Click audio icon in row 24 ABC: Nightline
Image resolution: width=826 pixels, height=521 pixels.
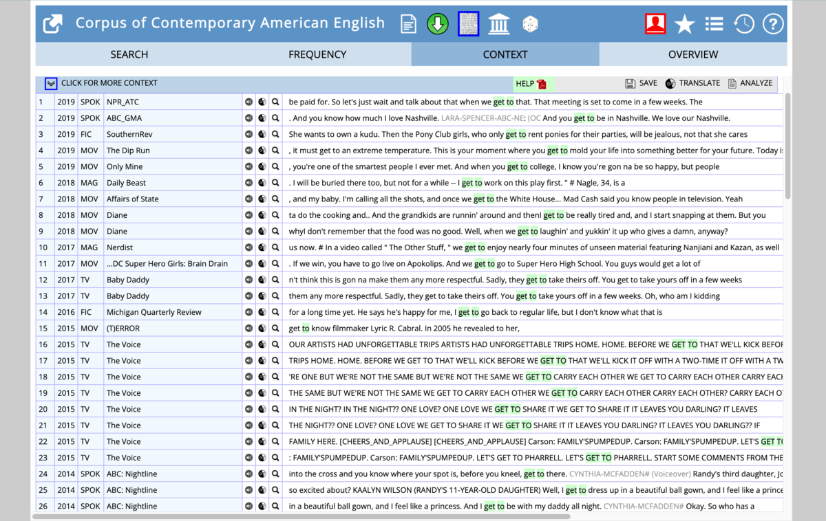249,474
